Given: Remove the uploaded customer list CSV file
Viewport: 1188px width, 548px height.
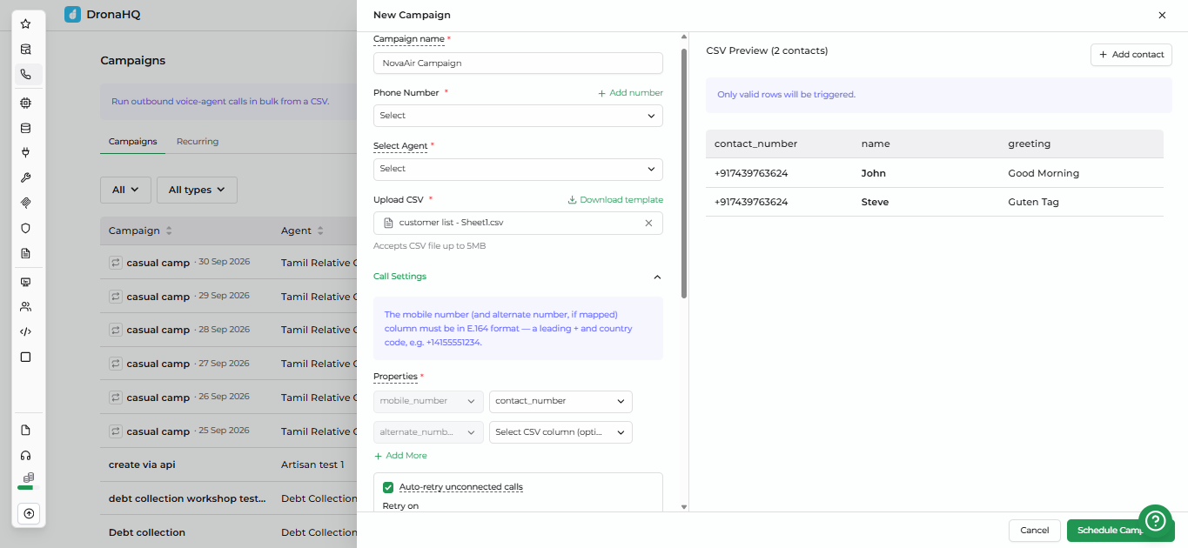Looking at the screenshot, I should pyautogui.click(x=648, y=224).
